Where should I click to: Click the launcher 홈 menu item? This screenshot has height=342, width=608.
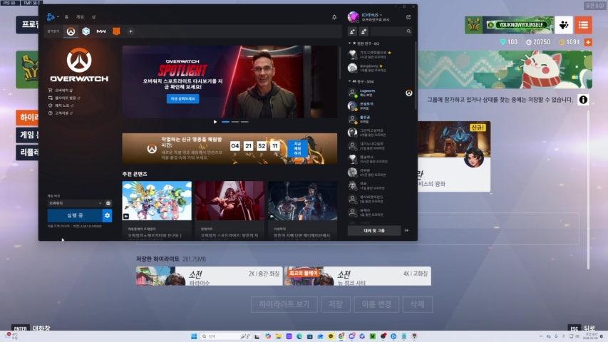(x=67, y=17)
